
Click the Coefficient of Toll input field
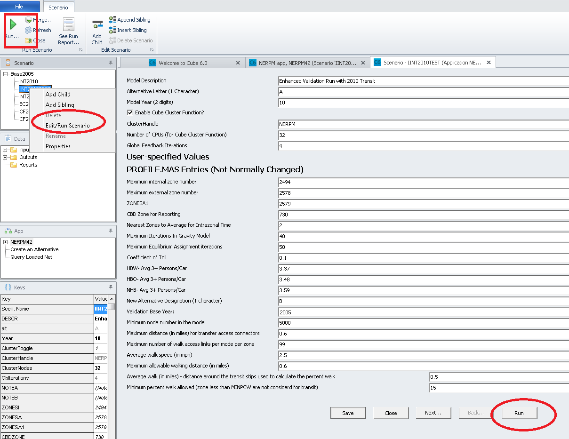424,258
